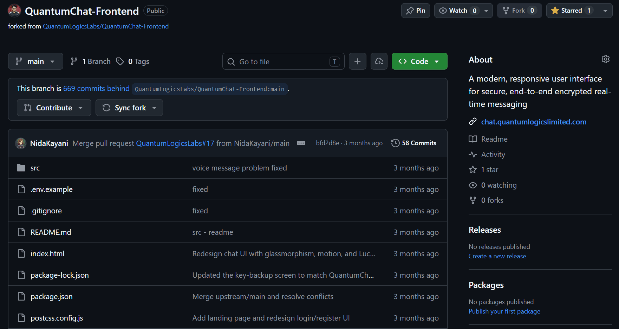Open pull request QuantumLogicsLabs#17
Screen dimensions: 619x329
[x=175, y=143]
